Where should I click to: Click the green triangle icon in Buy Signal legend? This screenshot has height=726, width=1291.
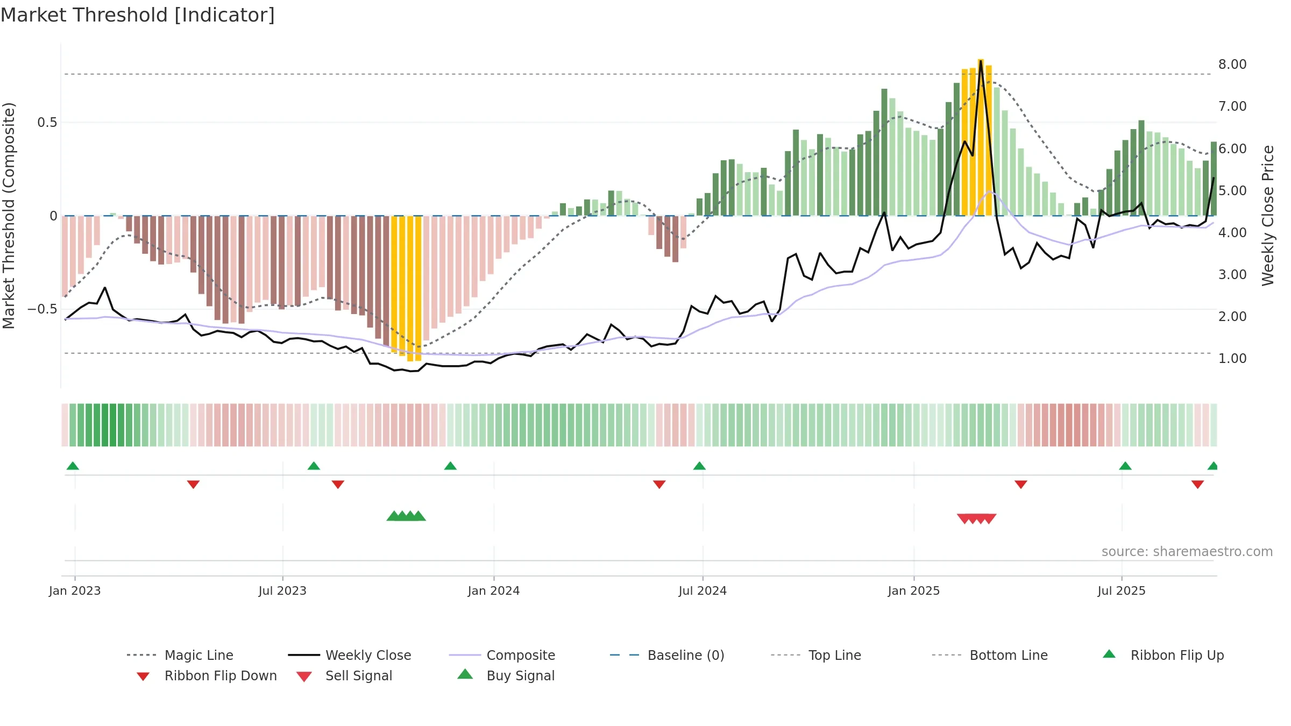[465, 674]
